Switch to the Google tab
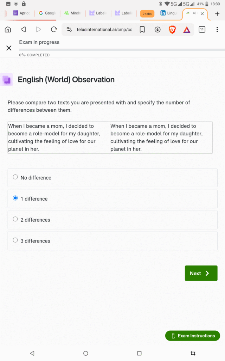The image size is (225, 361). 47,13
